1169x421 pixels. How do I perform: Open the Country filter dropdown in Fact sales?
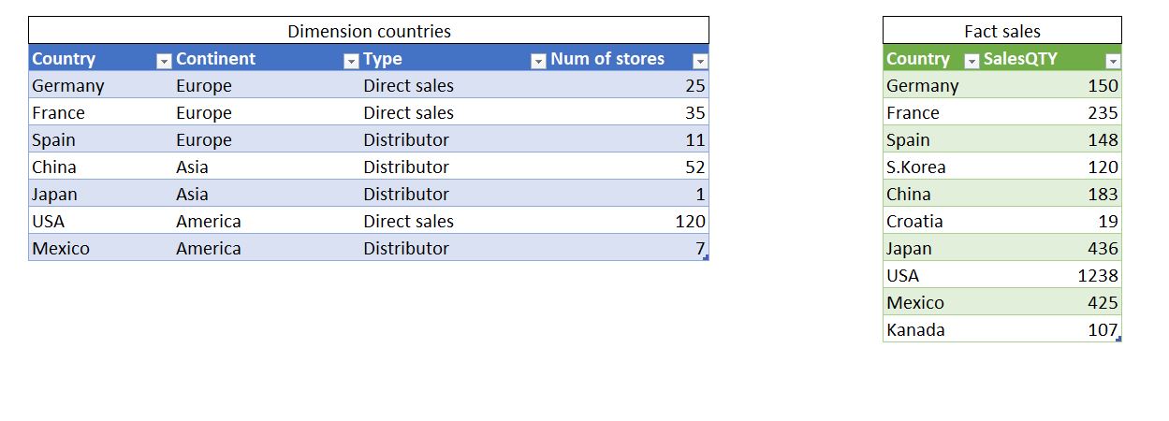pos(971,61)
